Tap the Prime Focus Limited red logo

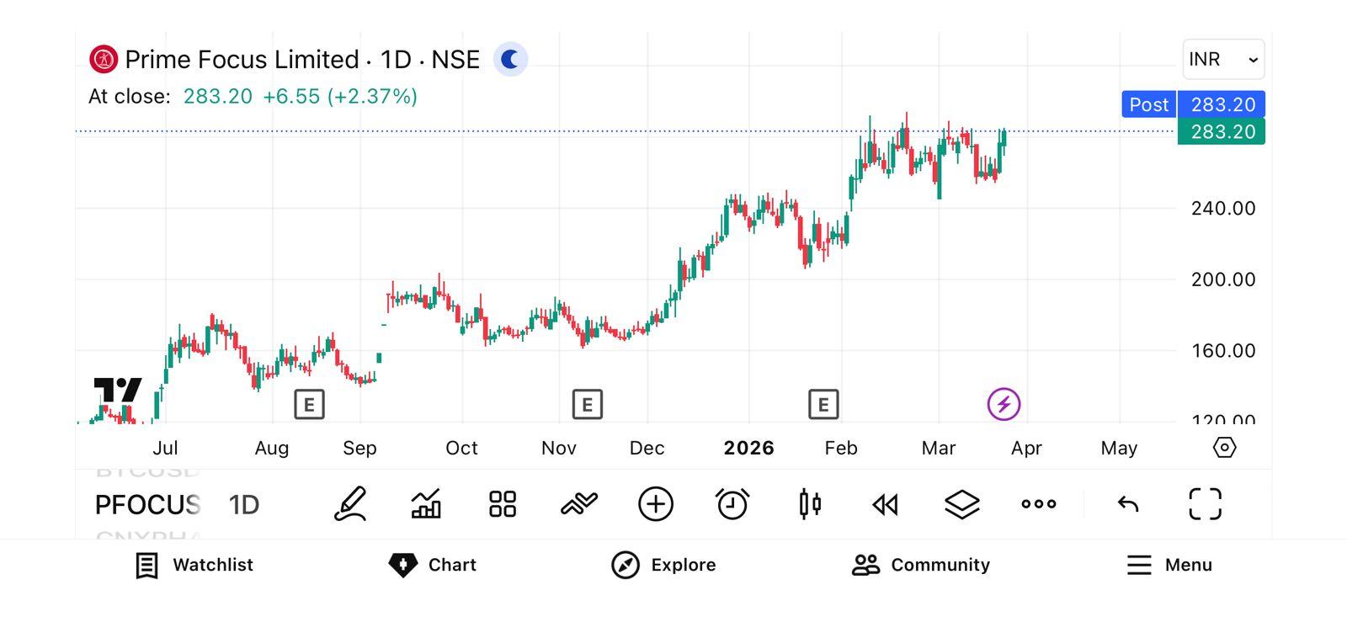(x=104, y=60)
